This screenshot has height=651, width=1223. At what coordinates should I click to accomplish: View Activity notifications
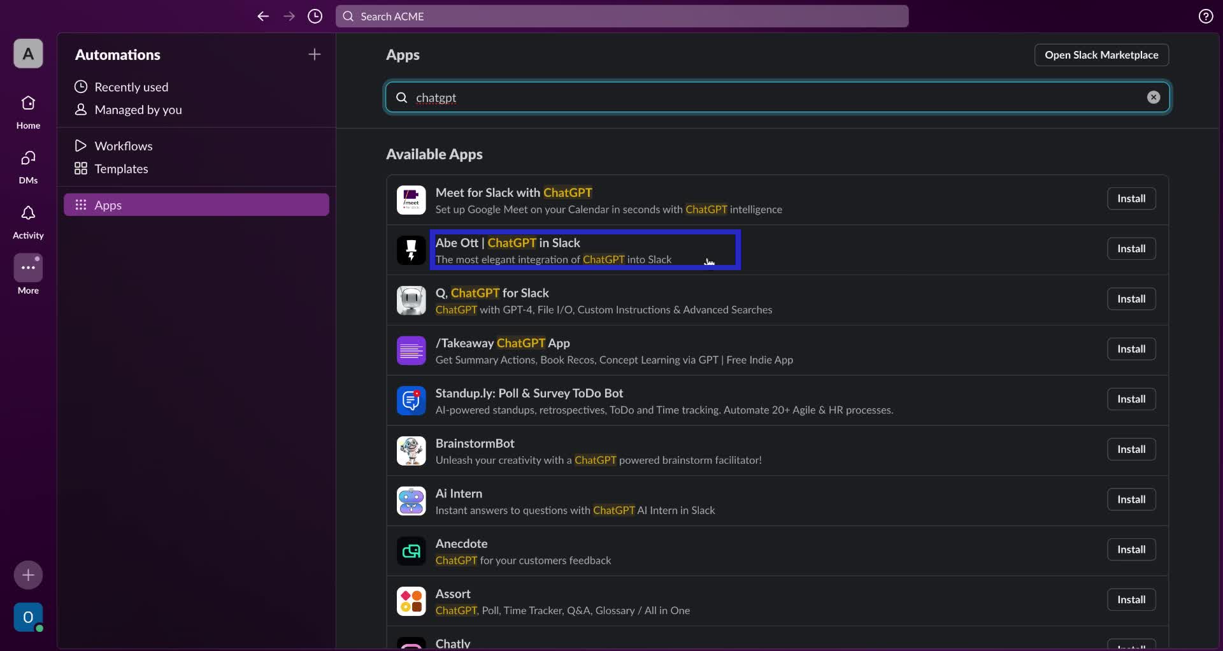tap(27, 220)
